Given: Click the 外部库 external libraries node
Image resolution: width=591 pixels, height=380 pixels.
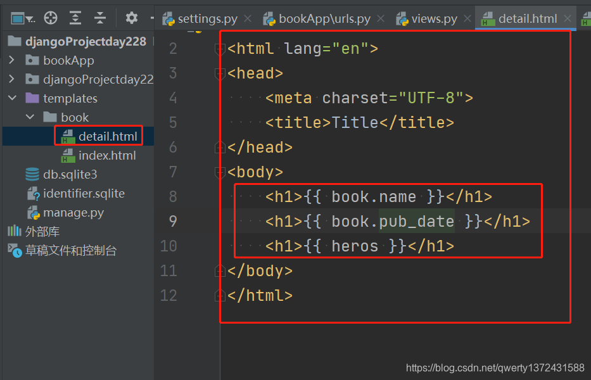Looking at the screenshot, I should coord(34,231).
